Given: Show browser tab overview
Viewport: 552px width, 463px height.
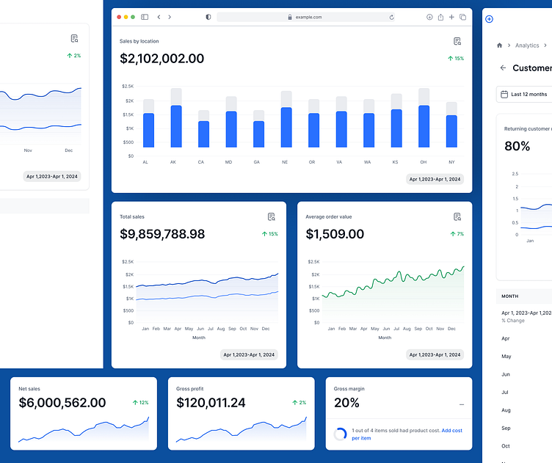Looking at the screenshot, I should [463, 17].
